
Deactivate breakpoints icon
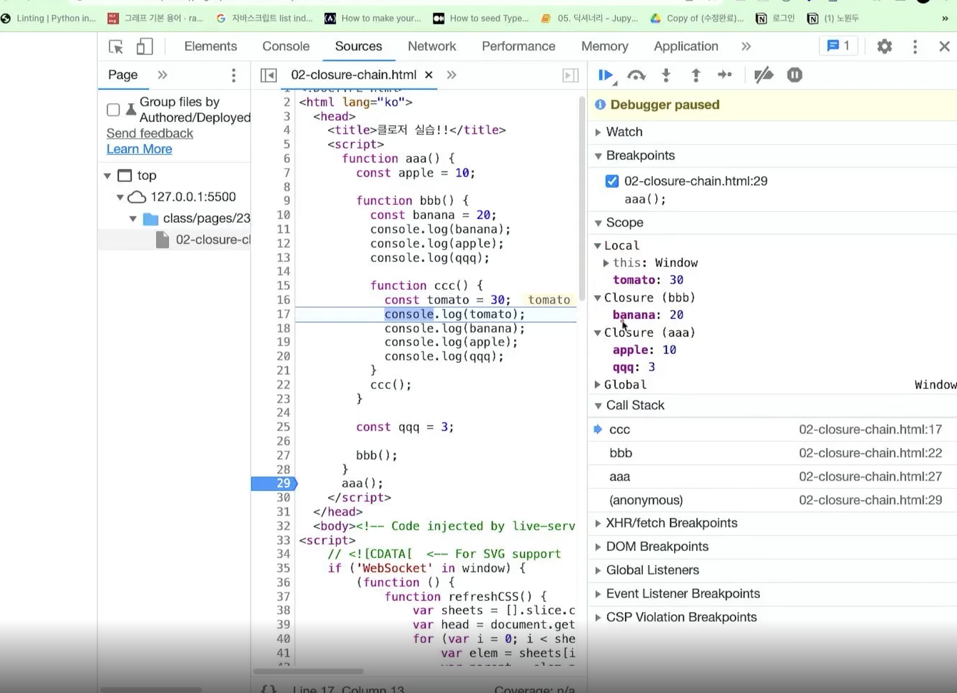tap(763, 75)
